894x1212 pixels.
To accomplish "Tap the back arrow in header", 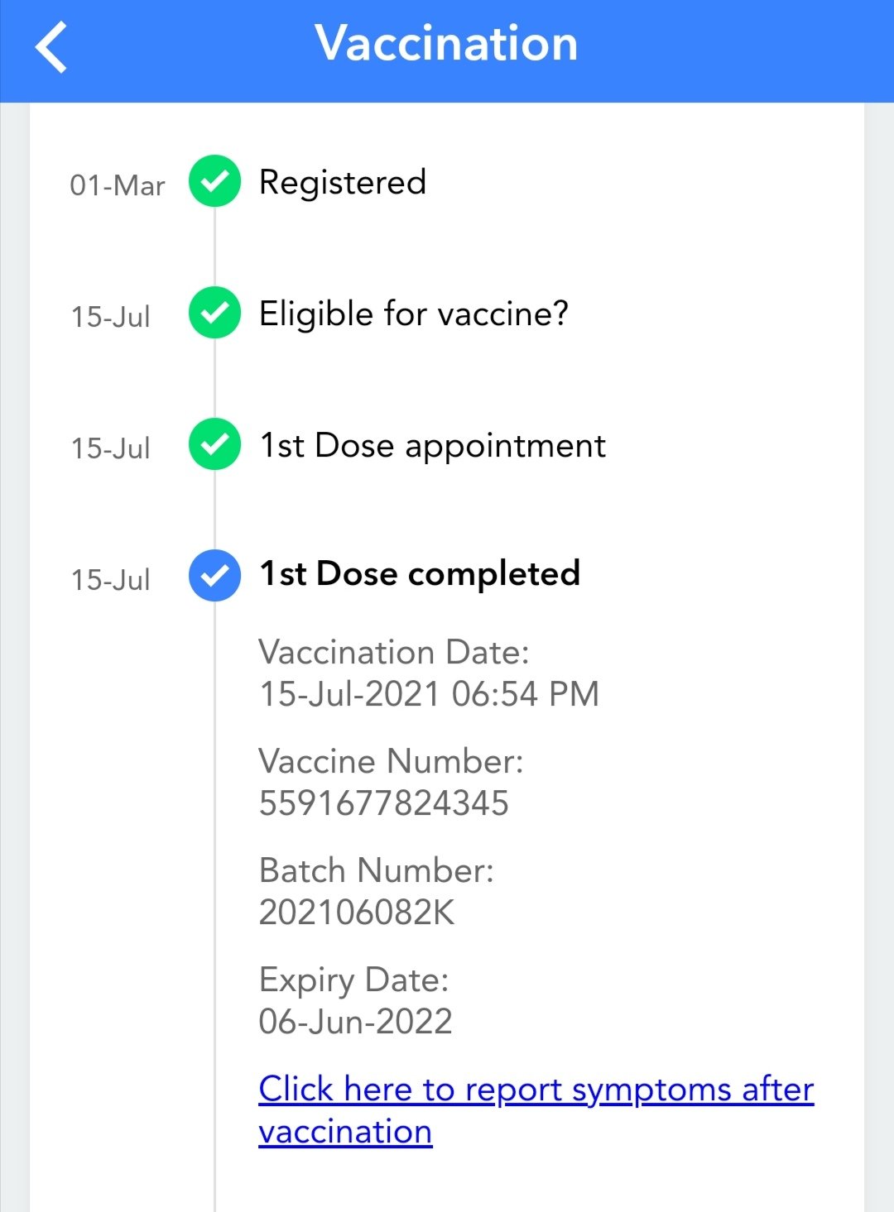I will pyautogui.click(x=51, y=47).
